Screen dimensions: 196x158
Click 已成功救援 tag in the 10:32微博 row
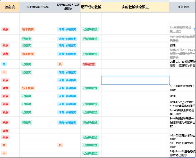(90, 137)
